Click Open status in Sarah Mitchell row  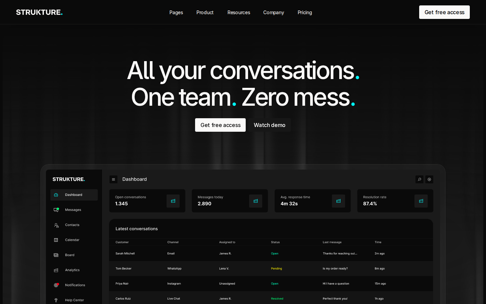[275, 254]
